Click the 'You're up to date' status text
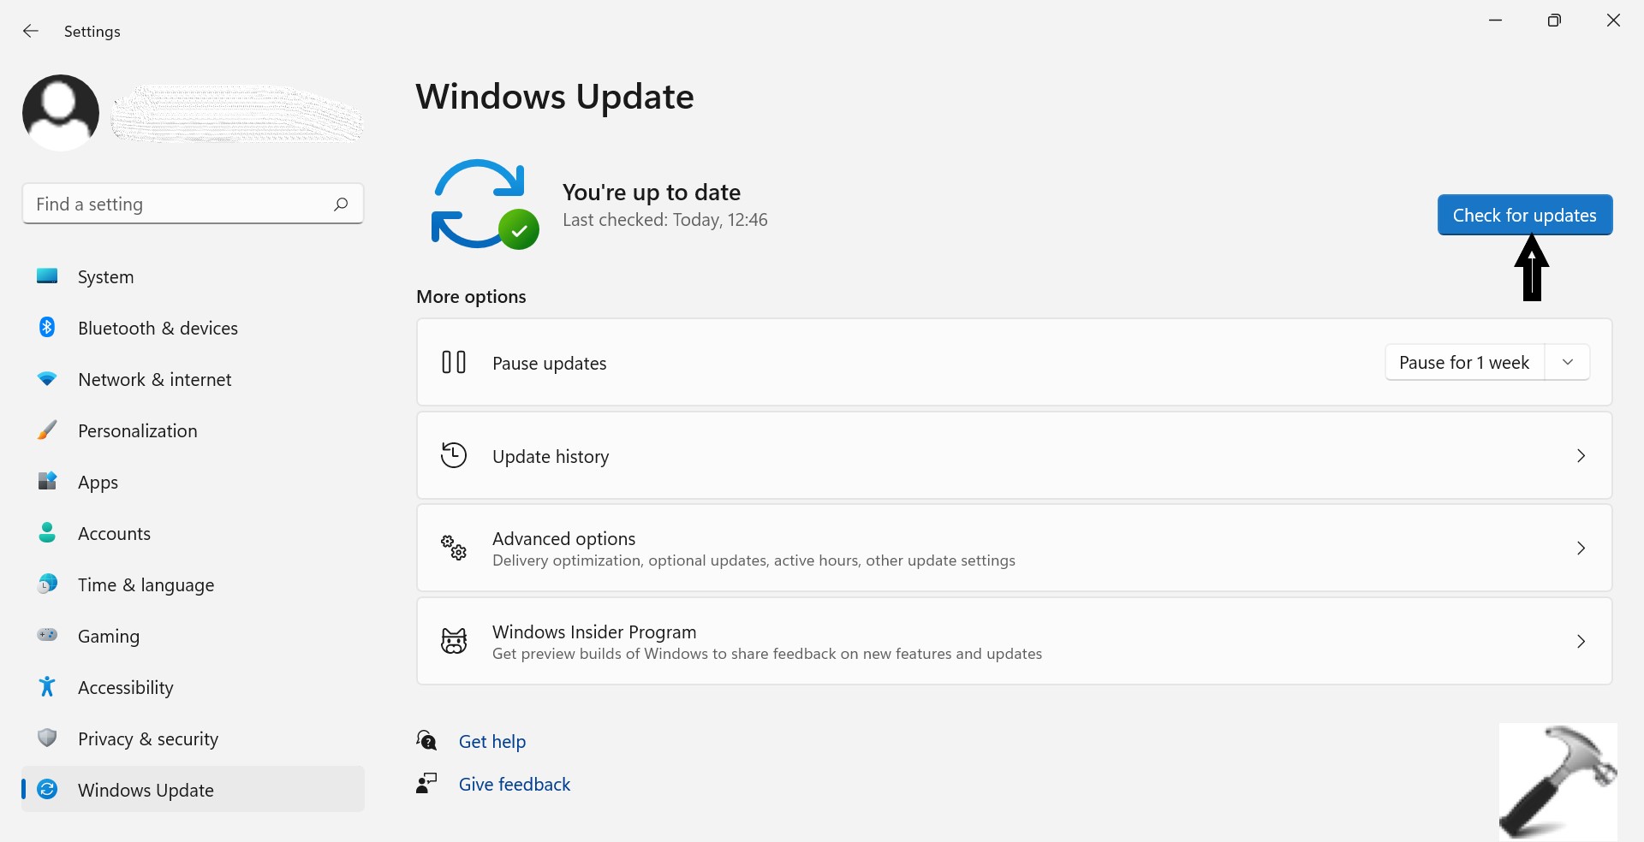The image size is (1644, 842). coord(652,193)
